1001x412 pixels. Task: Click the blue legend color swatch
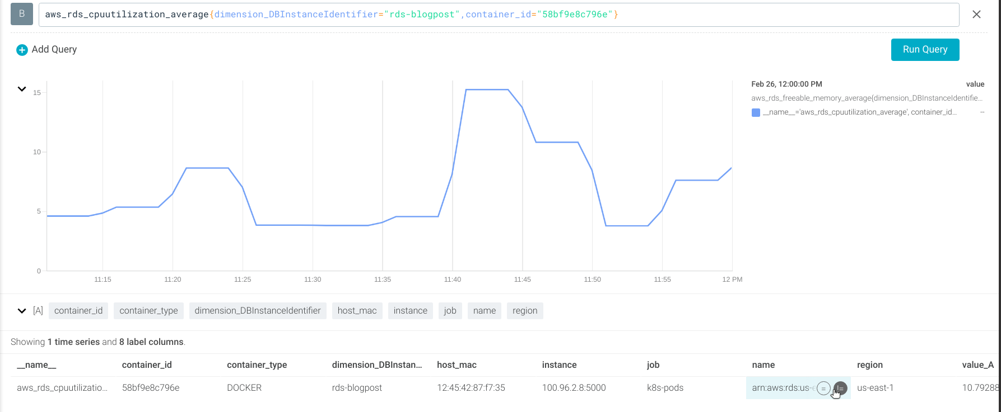(x=756, y=112)
